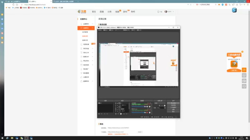The image size is (250, 140).
Task: Unmute the mic/aux red speaker icon
Action: tap(147, 113)
